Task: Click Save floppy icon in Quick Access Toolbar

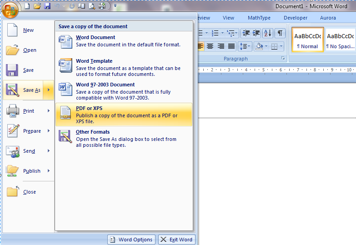Action: point(47,6)
